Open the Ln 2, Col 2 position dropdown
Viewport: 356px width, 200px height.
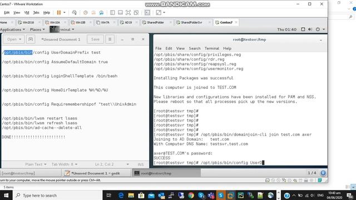coord(112,164)
